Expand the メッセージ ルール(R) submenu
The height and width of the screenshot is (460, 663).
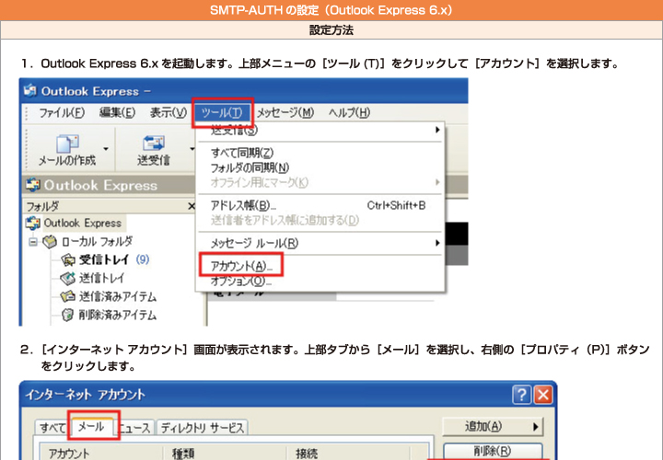(320, 243)
